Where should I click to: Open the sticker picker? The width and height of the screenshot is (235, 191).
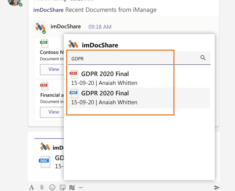coord(62,188)
